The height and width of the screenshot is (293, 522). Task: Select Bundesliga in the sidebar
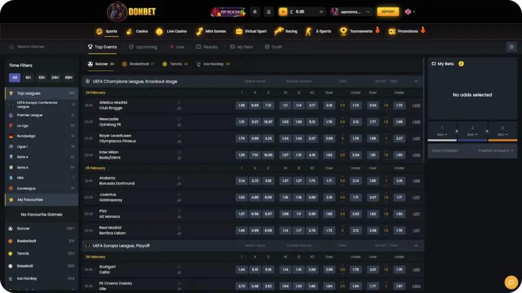click(x=42, y=136)
